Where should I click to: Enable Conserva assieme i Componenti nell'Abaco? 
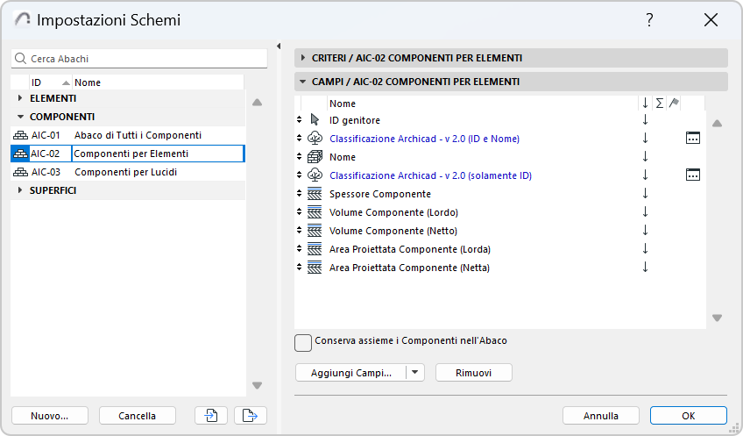click(x=304, y=342)
